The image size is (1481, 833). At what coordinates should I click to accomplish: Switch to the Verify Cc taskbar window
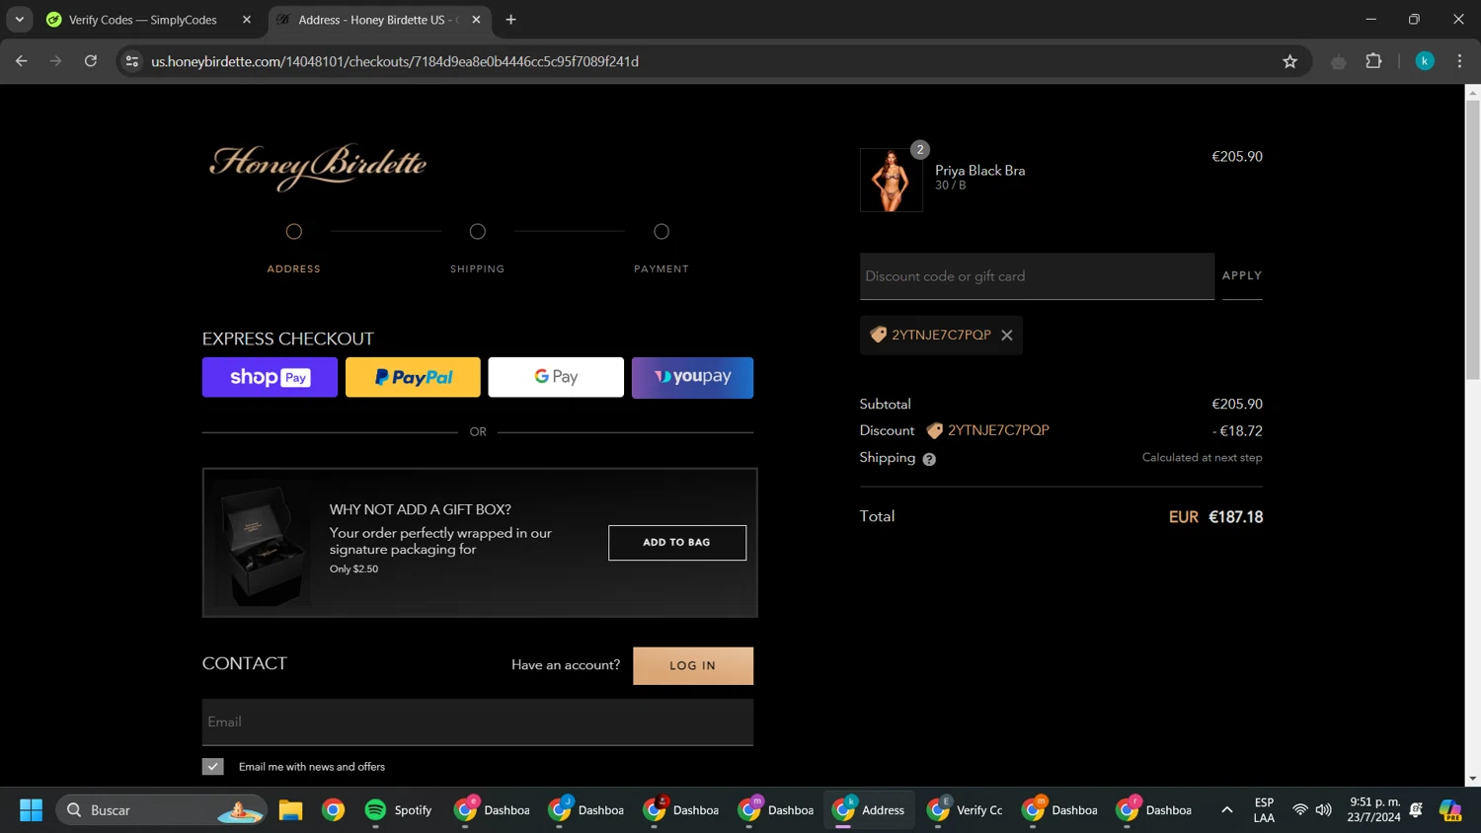tap(965, 810)
